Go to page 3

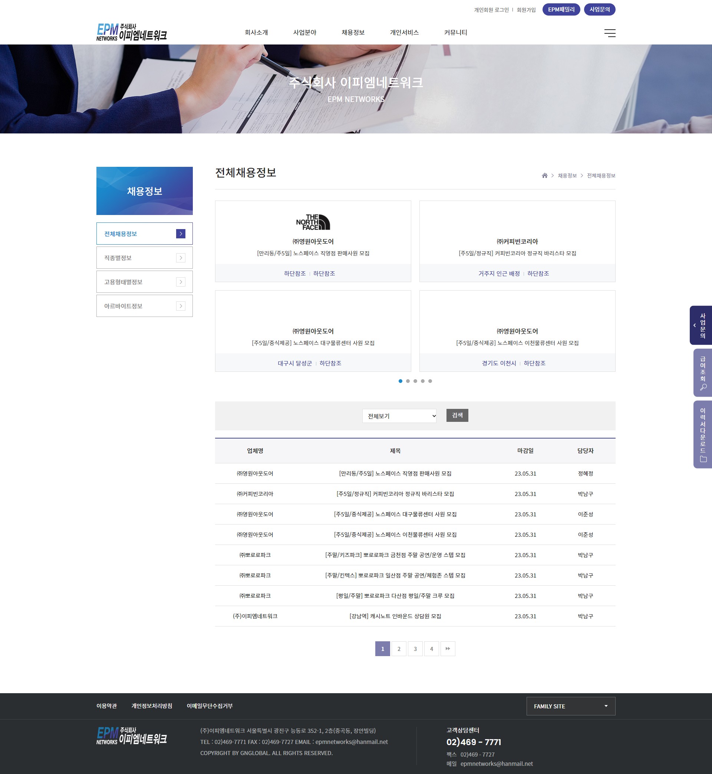pyautogui.click(x=415, y=649)
